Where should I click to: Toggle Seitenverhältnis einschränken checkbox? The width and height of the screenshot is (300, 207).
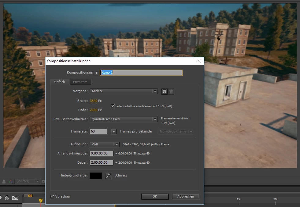point(113,106)
